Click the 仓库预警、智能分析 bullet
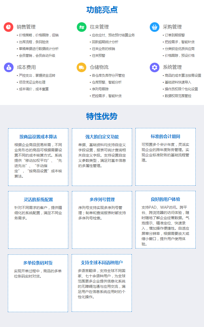Screen dimensions: 204x327 (107, 82)
